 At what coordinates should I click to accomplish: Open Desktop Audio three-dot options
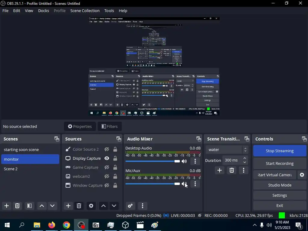[x=195, y=161]
